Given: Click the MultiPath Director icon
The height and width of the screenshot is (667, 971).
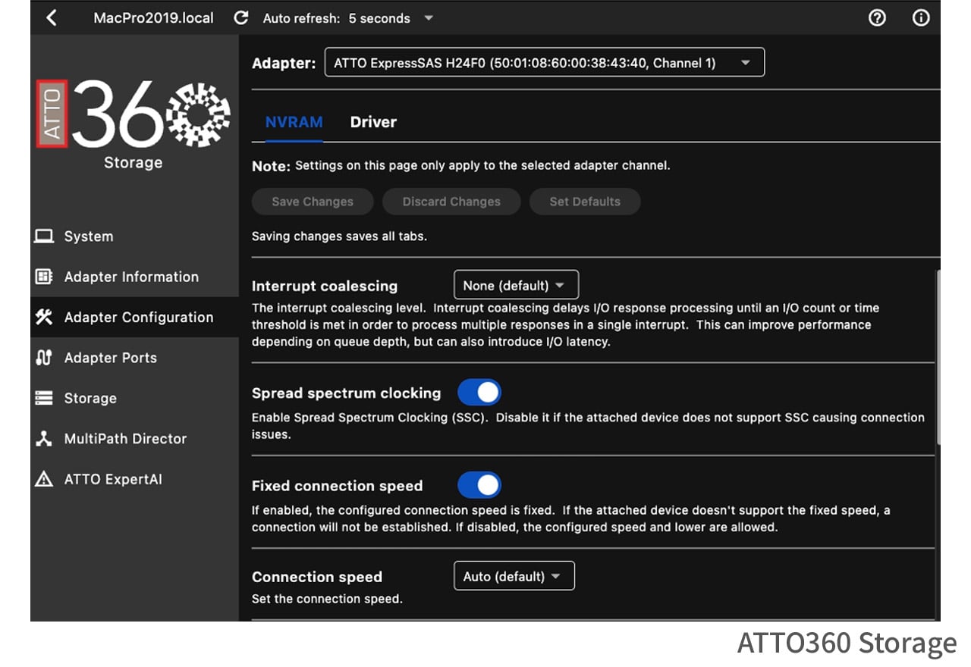Looking at the screenshot, I should click(x=44, y=438).
